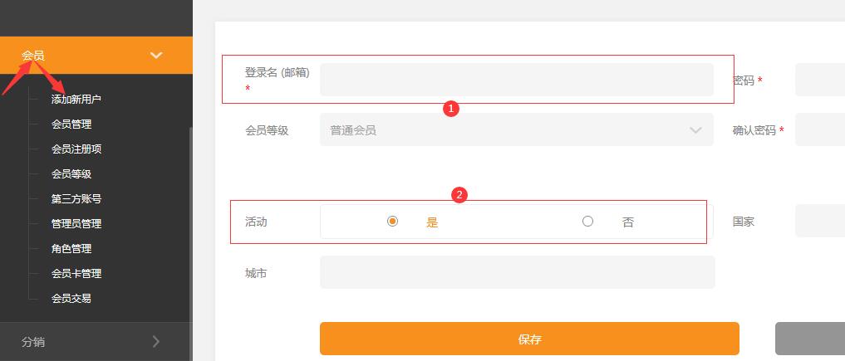Navigate to 管理员管理
845x361 pixels.
coord(76,223)
